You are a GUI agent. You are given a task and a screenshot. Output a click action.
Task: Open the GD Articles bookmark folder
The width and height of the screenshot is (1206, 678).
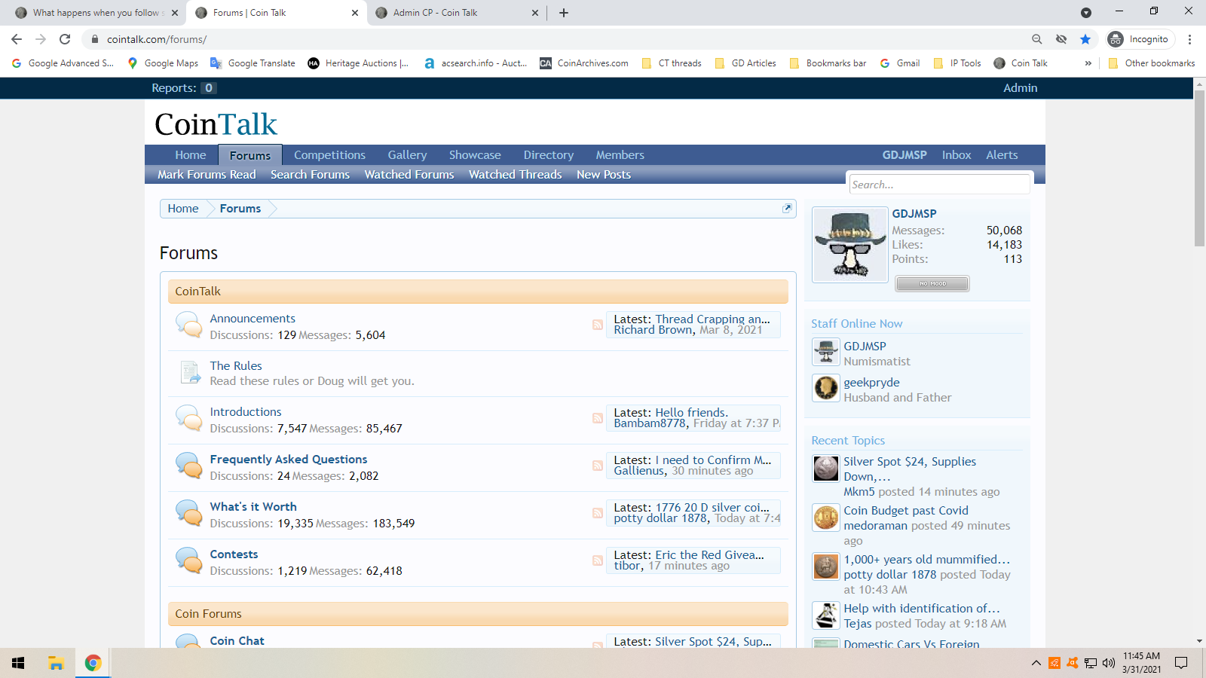[x=745, y=63]
